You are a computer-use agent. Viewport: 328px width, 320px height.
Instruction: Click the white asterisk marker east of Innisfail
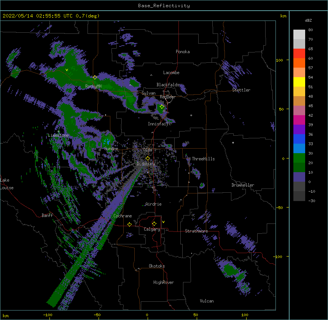pos(191,115)
